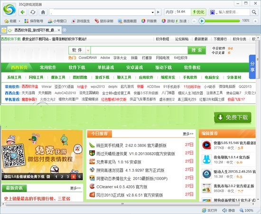Open 图形图像 subcategory

pos(80,78)
